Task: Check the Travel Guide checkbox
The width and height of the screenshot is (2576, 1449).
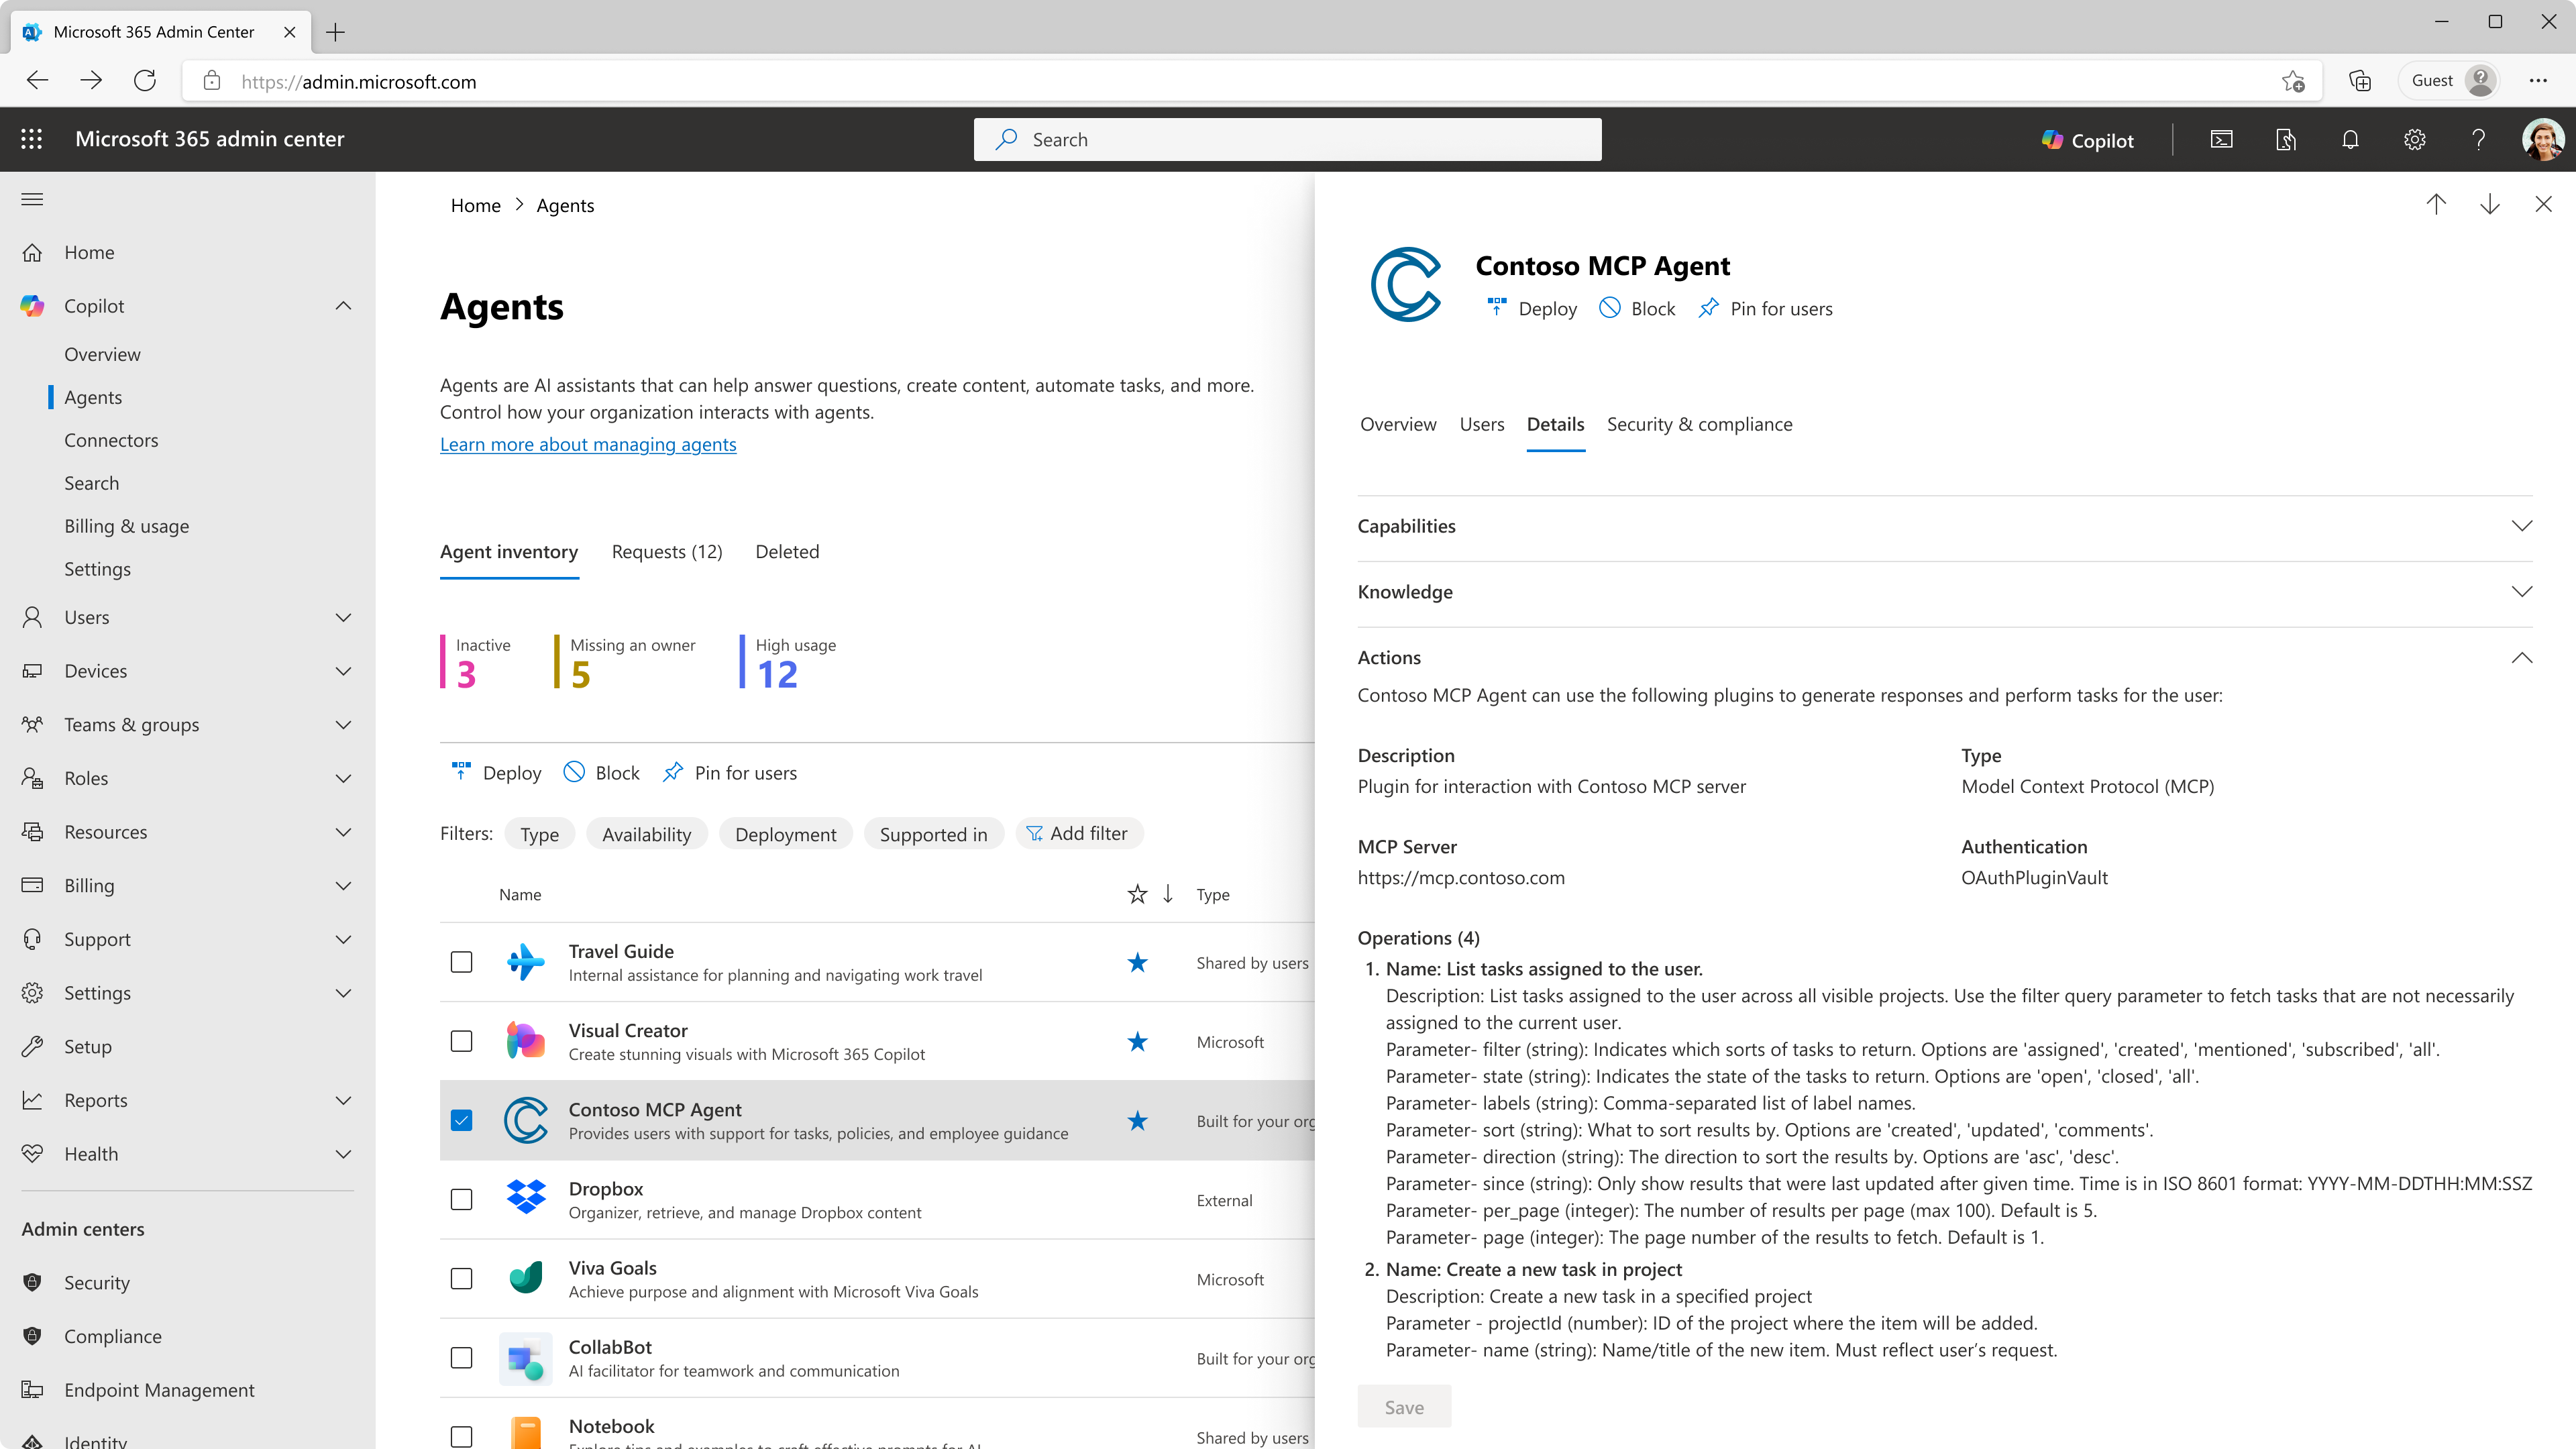Action: tap(461, 962)
